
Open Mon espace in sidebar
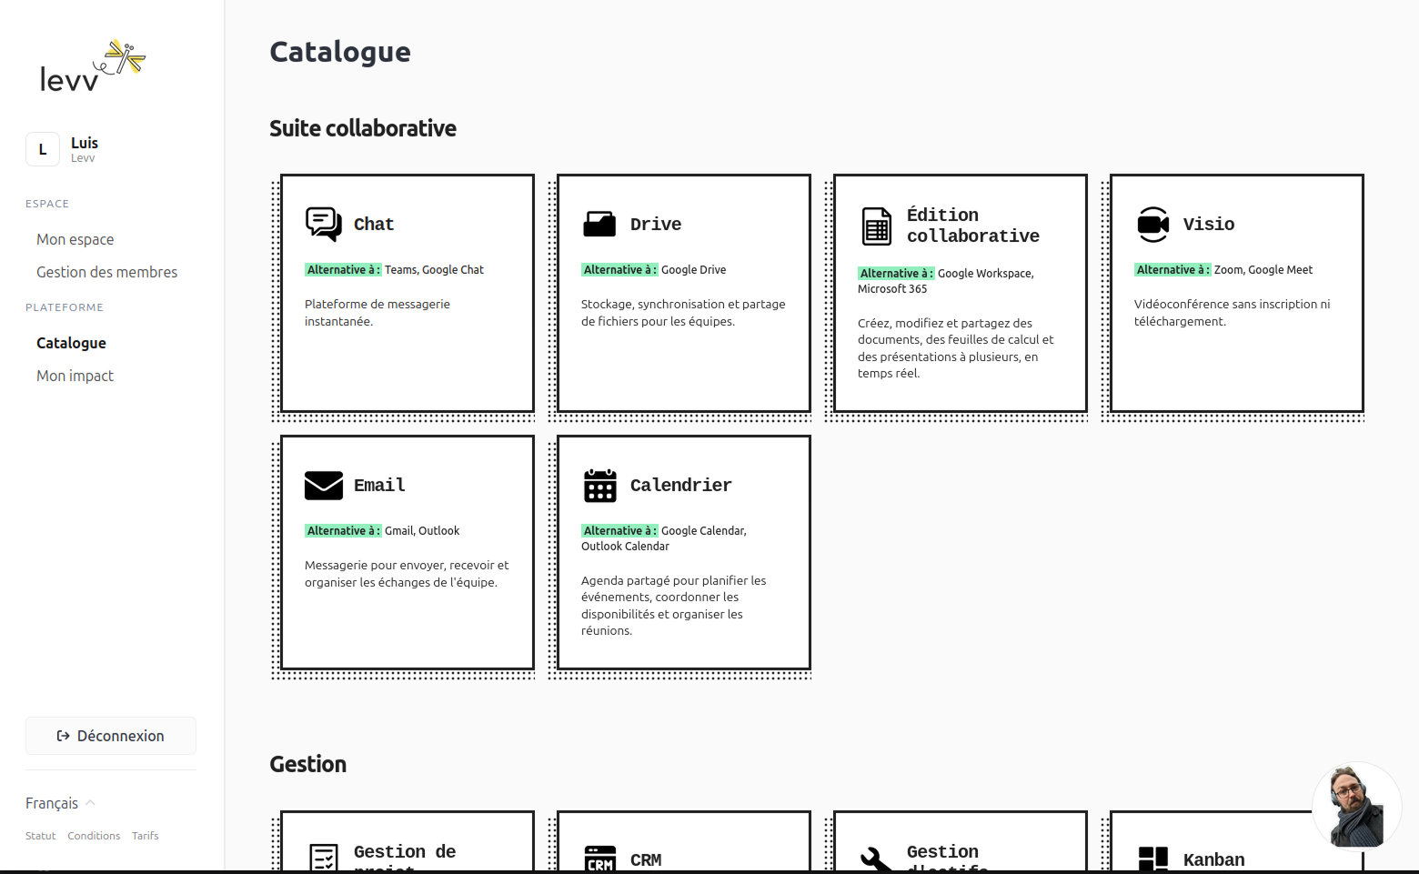click(x=75, y=239)
